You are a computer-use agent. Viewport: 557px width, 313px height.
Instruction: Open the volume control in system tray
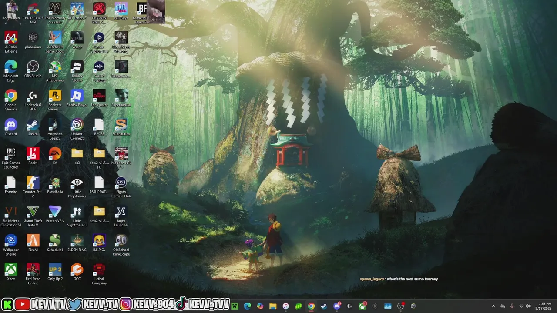pyautogui.click(x=528, y=306)
